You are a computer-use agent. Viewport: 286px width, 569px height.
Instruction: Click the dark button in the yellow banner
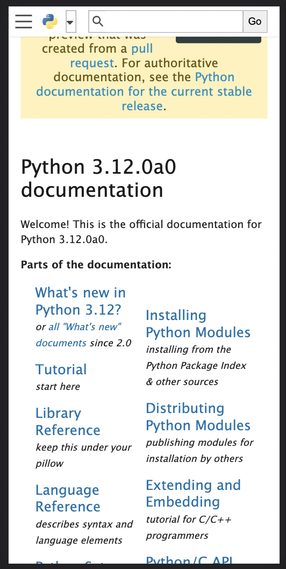(218, 39)
